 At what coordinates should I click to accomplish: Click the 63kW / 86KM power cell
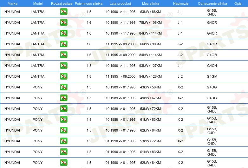(150, 12)
